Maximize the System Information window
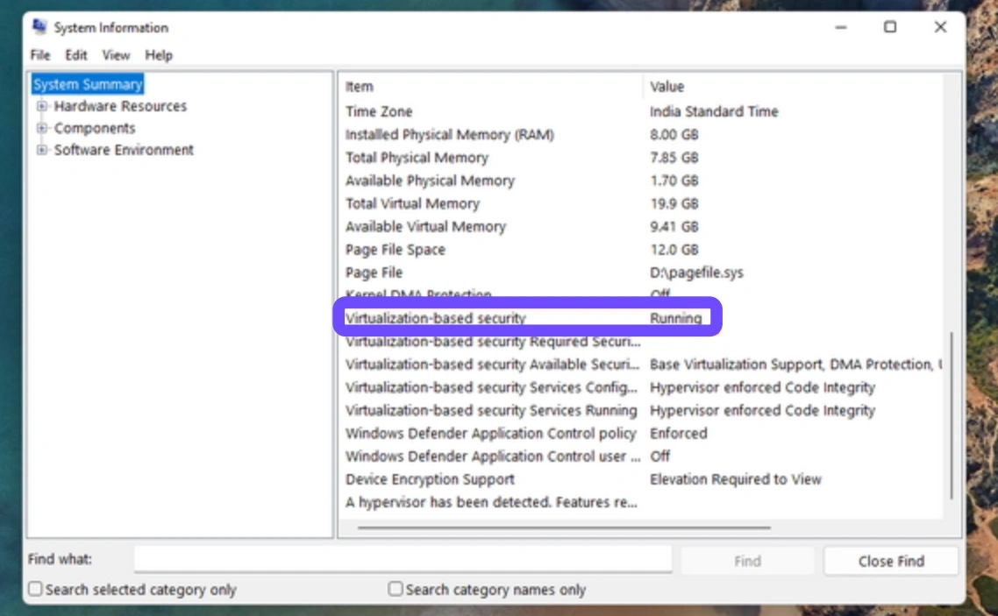This screenshot has width=998, height=616. click(x=890, y=27)
